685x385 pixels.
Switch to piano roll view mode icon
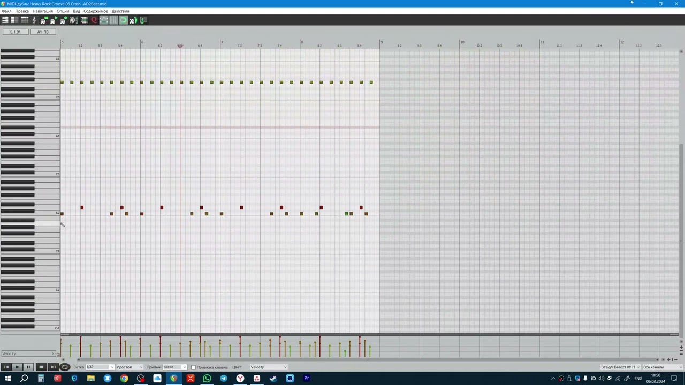pyautogui.click(x=5, y=20)
